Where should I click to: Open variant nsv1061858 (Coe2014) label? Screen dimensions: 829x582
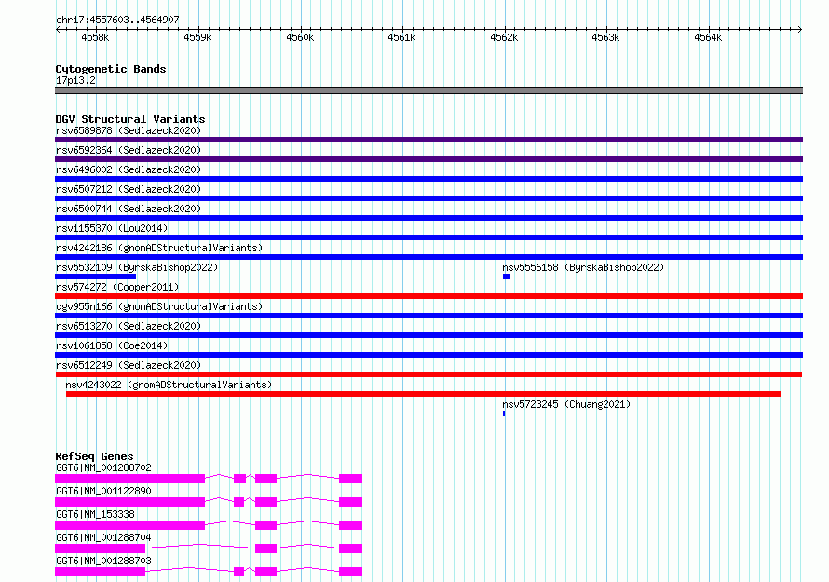[x=112, y=345]
